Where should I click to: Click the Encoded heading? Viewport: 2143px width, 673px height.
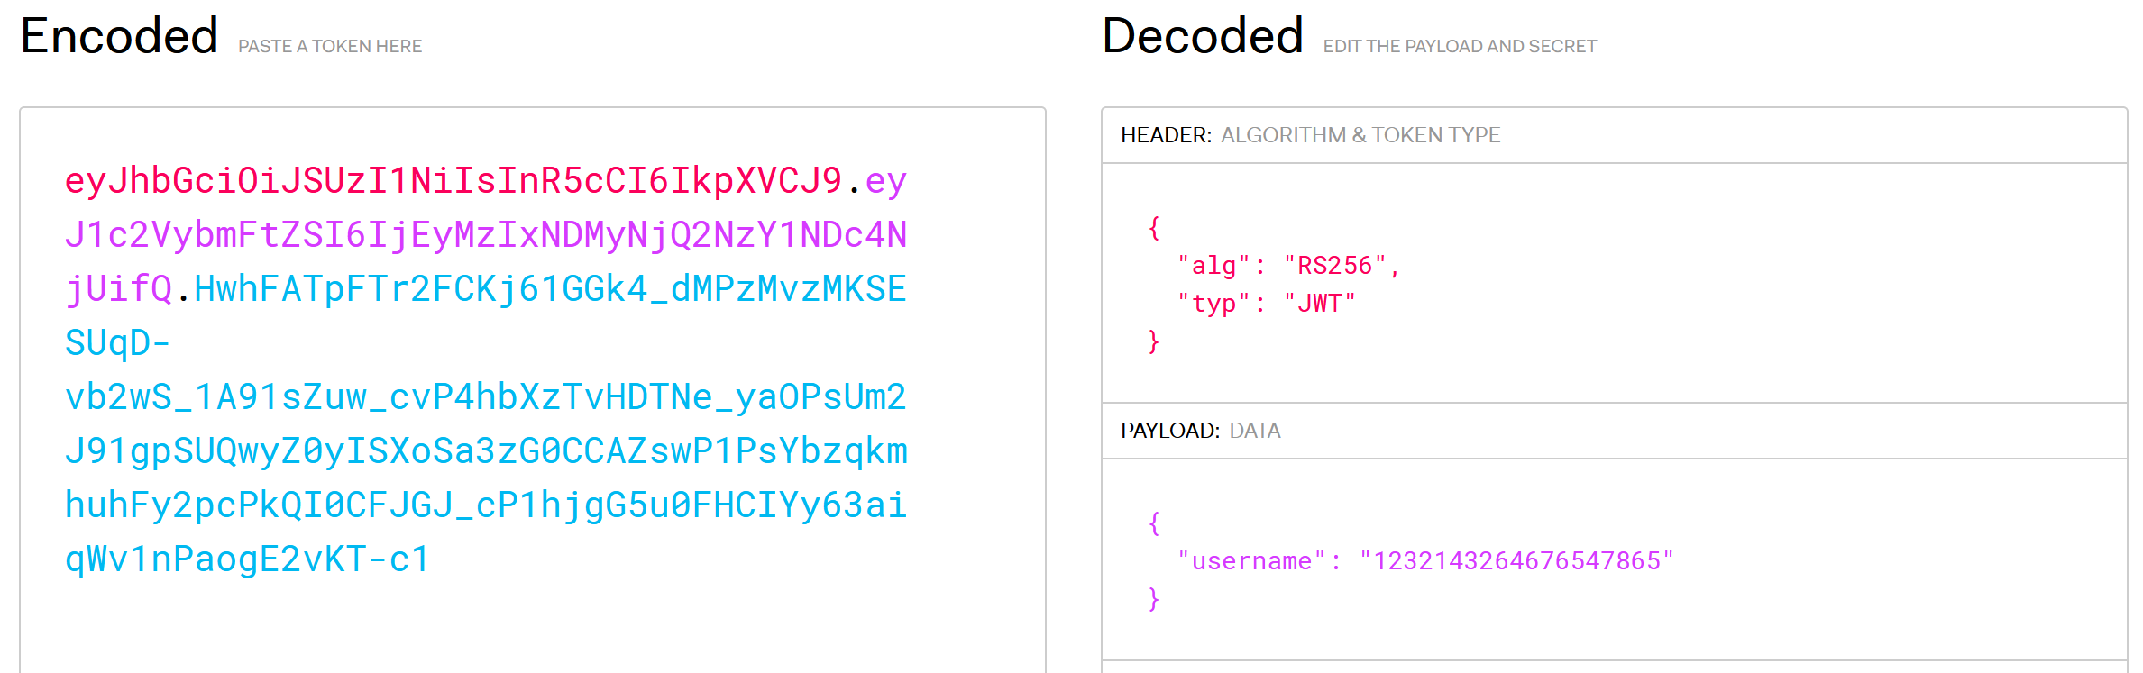click(119, 36)
